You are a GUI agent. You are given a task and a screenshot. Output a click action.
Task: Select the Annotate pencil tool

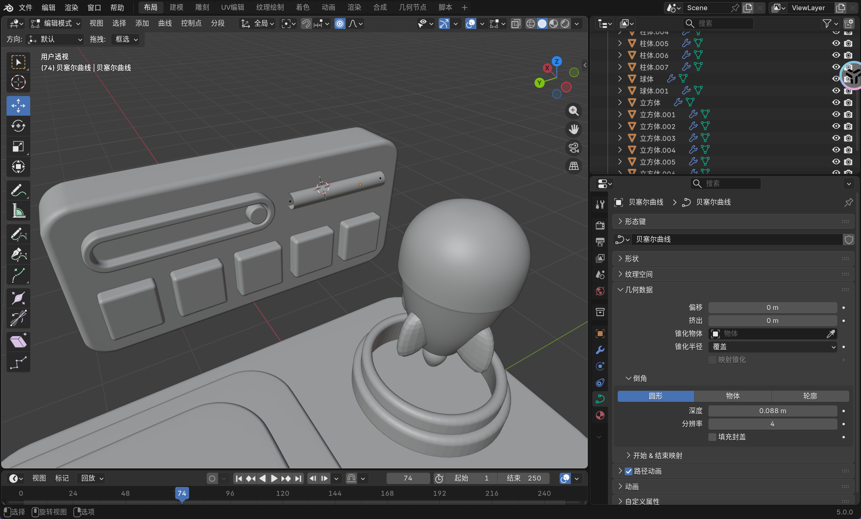click(x=18, y=190)
